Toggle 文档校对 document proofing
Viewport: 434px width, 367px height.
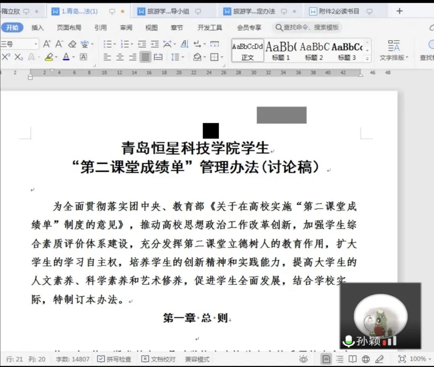pyautogui.click(x=158, y=359)
